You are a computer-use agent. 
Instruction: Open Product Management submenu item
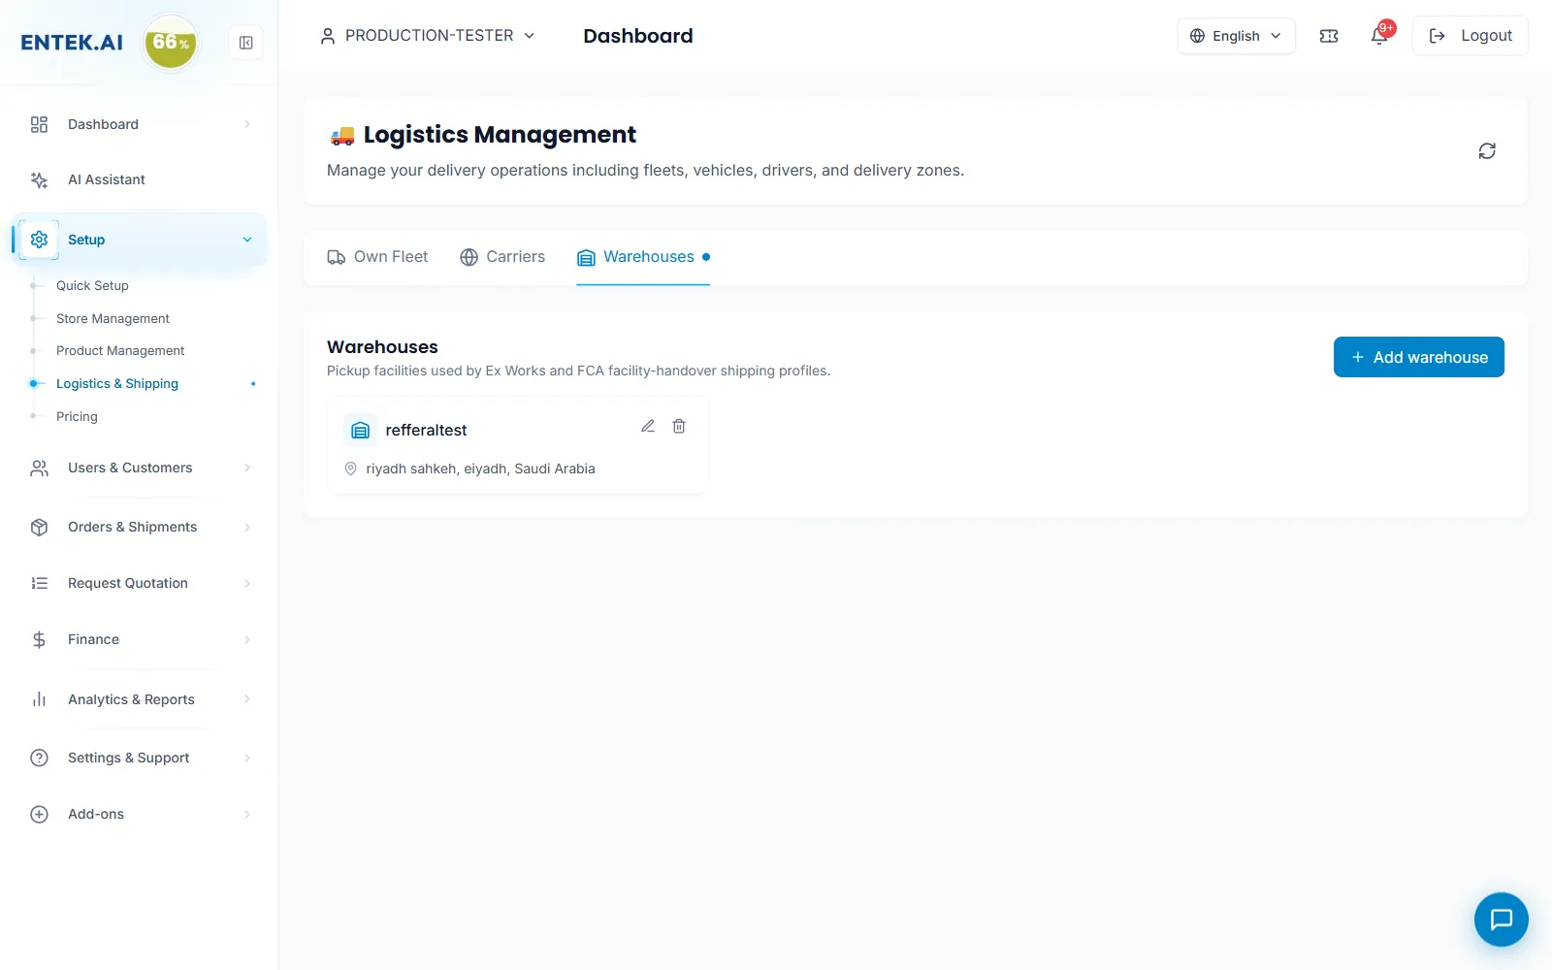click(x=120, y=350)
